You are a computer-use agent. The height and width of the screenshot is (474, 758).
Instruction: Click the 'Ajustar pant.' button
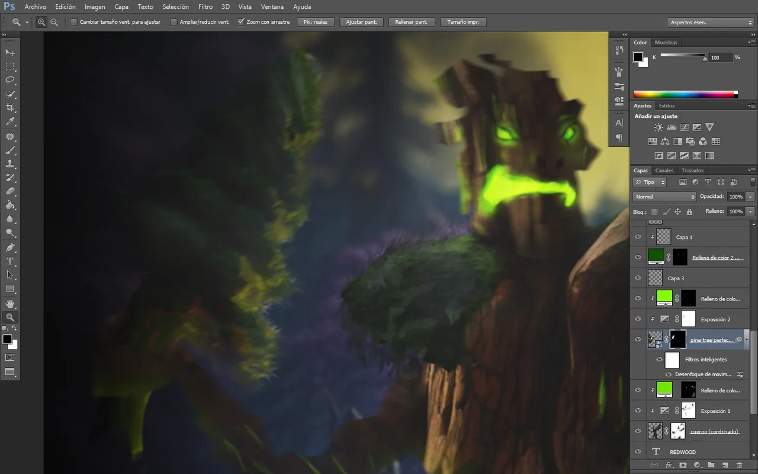[x=361, y=22]
